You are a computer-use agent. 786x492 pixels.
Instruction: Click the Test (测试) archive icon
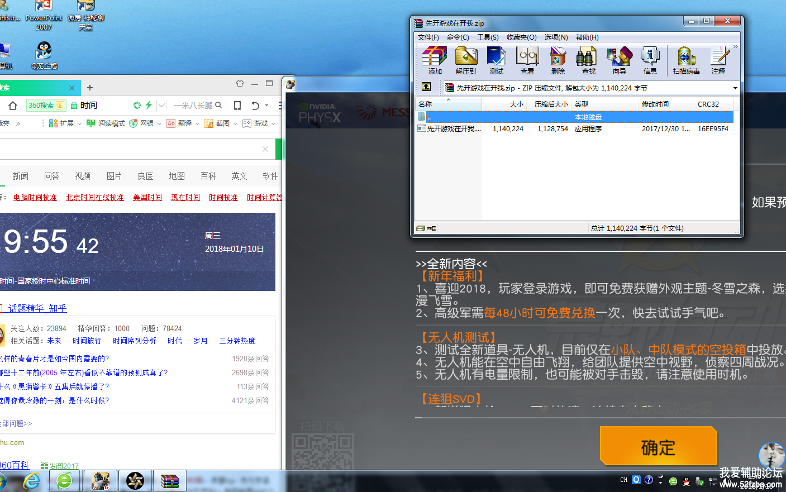pyautogui.click(x=496, y=60)
